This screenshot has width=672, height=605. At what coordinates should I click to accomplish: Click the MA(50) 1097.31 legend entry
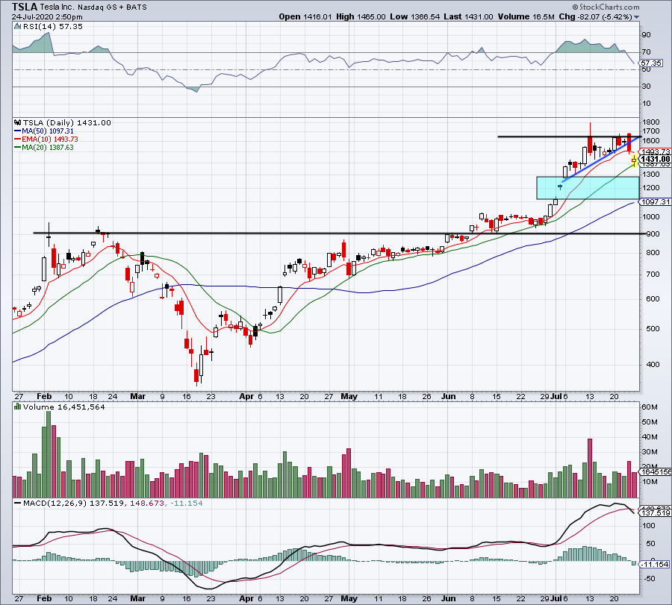(44, 131)
